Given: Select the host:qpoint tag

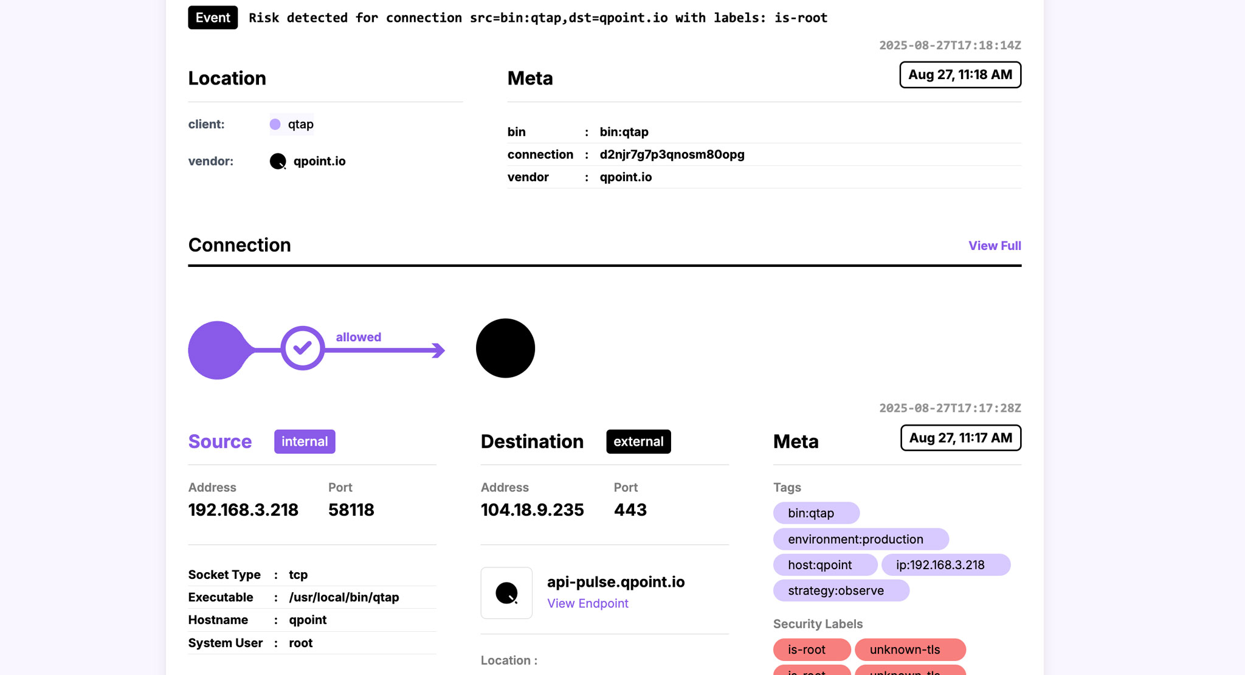Looking at the screenshot, I should [826, 565].
